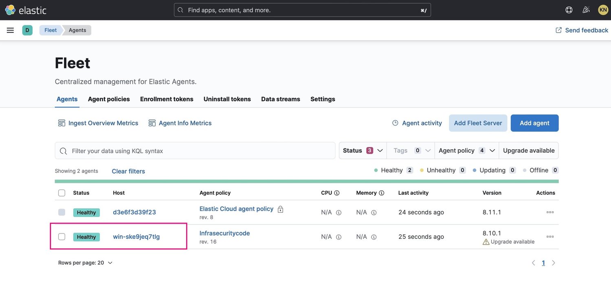Switch to the Settings tab
The image size is (611, 304).
pyautogui.click(x=323, y=98)
